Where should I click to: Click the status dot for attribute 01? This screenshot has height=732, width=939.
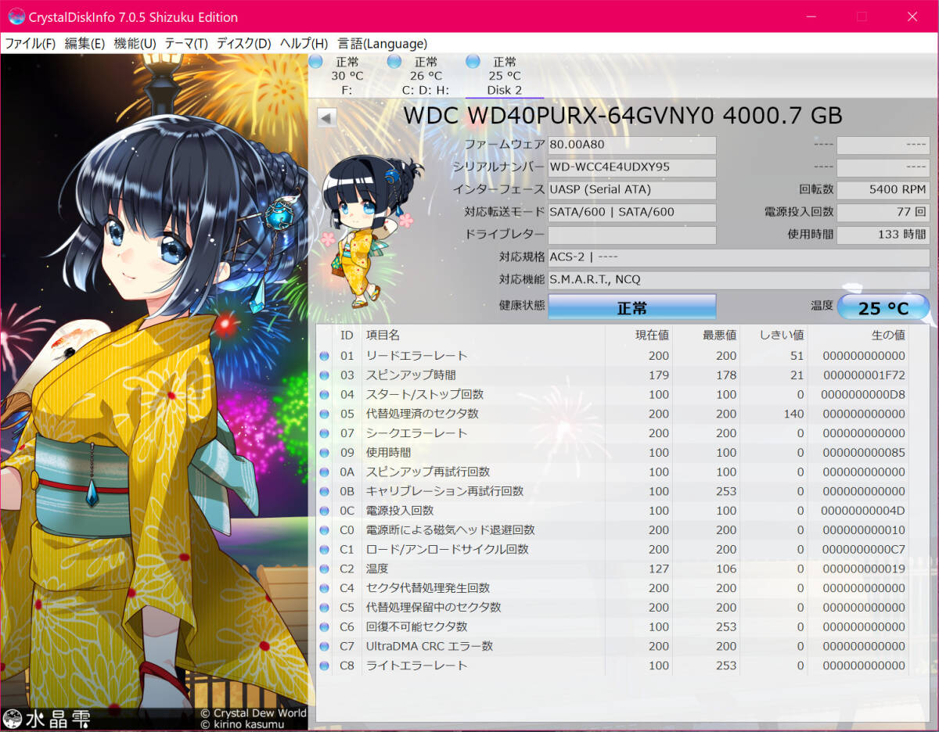(325, 356)
